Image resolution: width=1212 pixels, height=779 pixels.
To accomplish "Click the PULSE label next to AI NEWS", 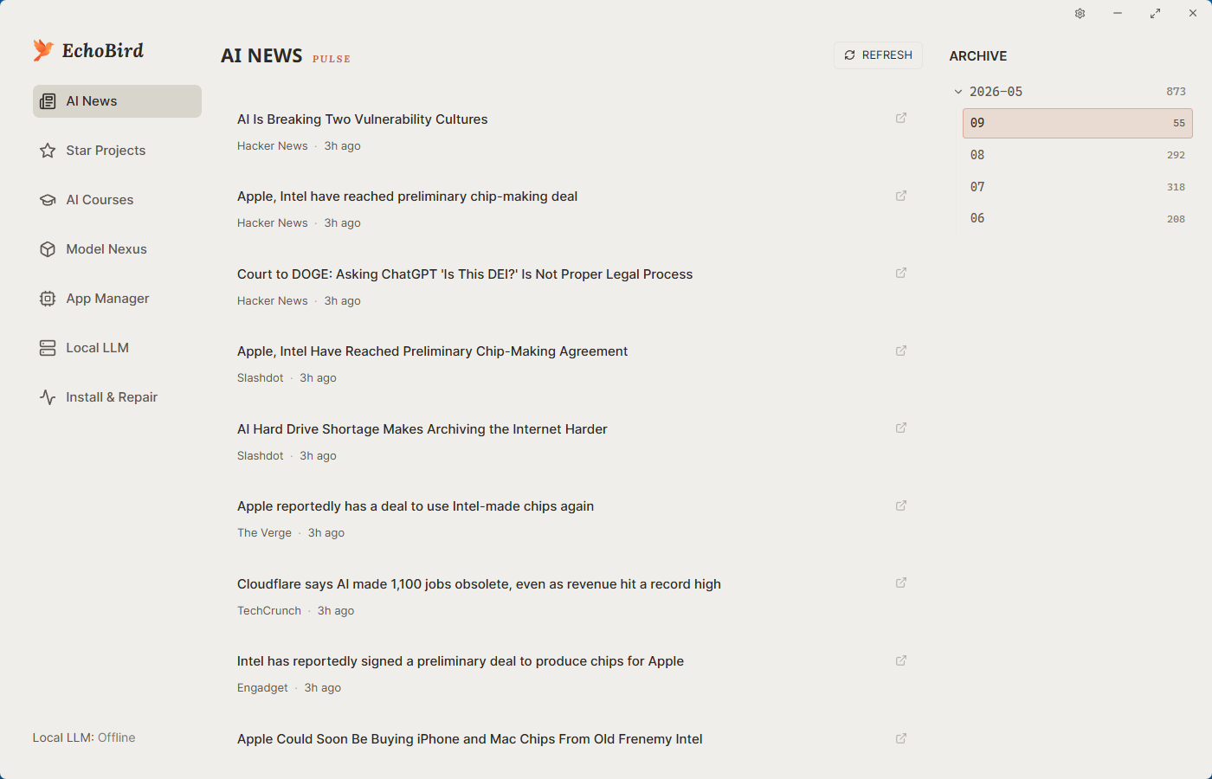I will point(332,59).
